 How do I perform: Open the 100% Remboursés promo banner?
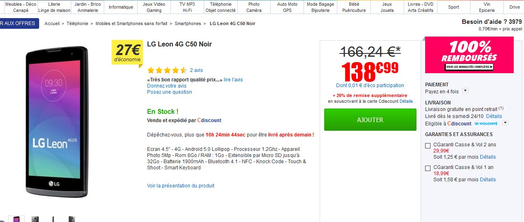click(469, 55)
